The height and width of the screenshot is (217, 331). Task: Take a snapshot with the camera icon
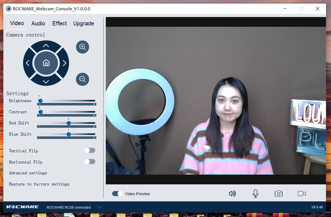[278, 194]
